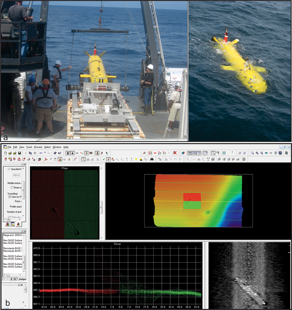Click the Zoom In magnifier icon
Viewport: 292px width, 310px height.
click(257, 153)
